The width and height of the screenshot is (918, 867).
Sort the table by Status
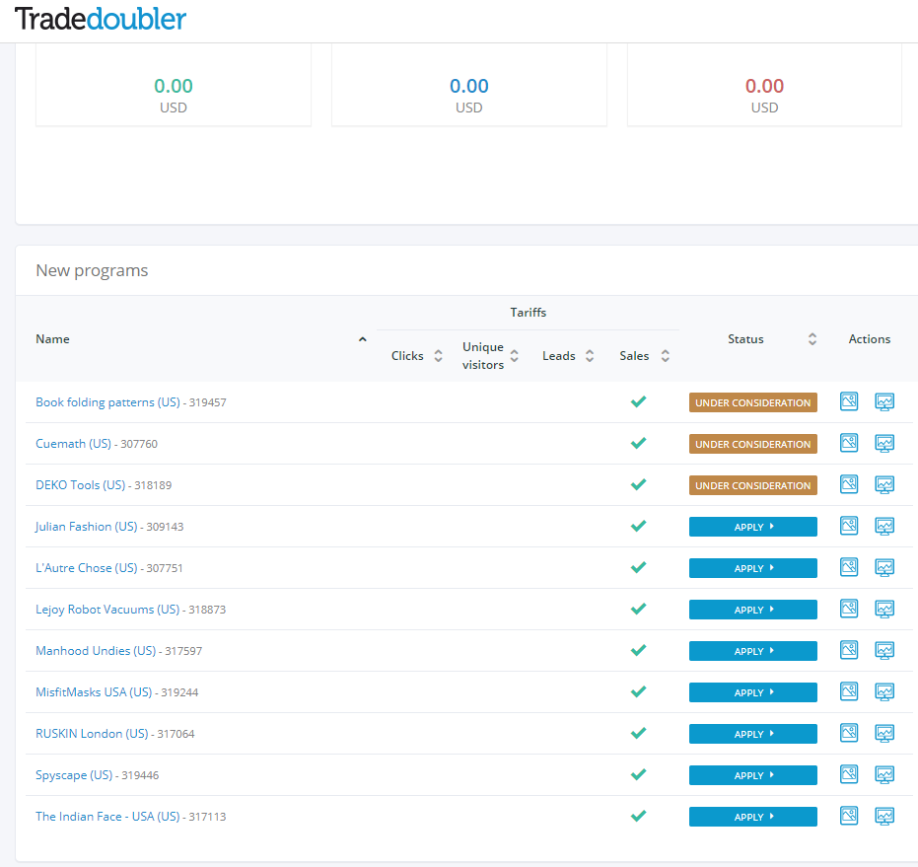812,339
